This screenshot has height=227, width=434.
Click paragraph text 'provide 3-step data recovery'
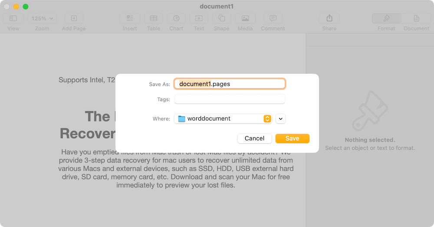tap(105, 160)
